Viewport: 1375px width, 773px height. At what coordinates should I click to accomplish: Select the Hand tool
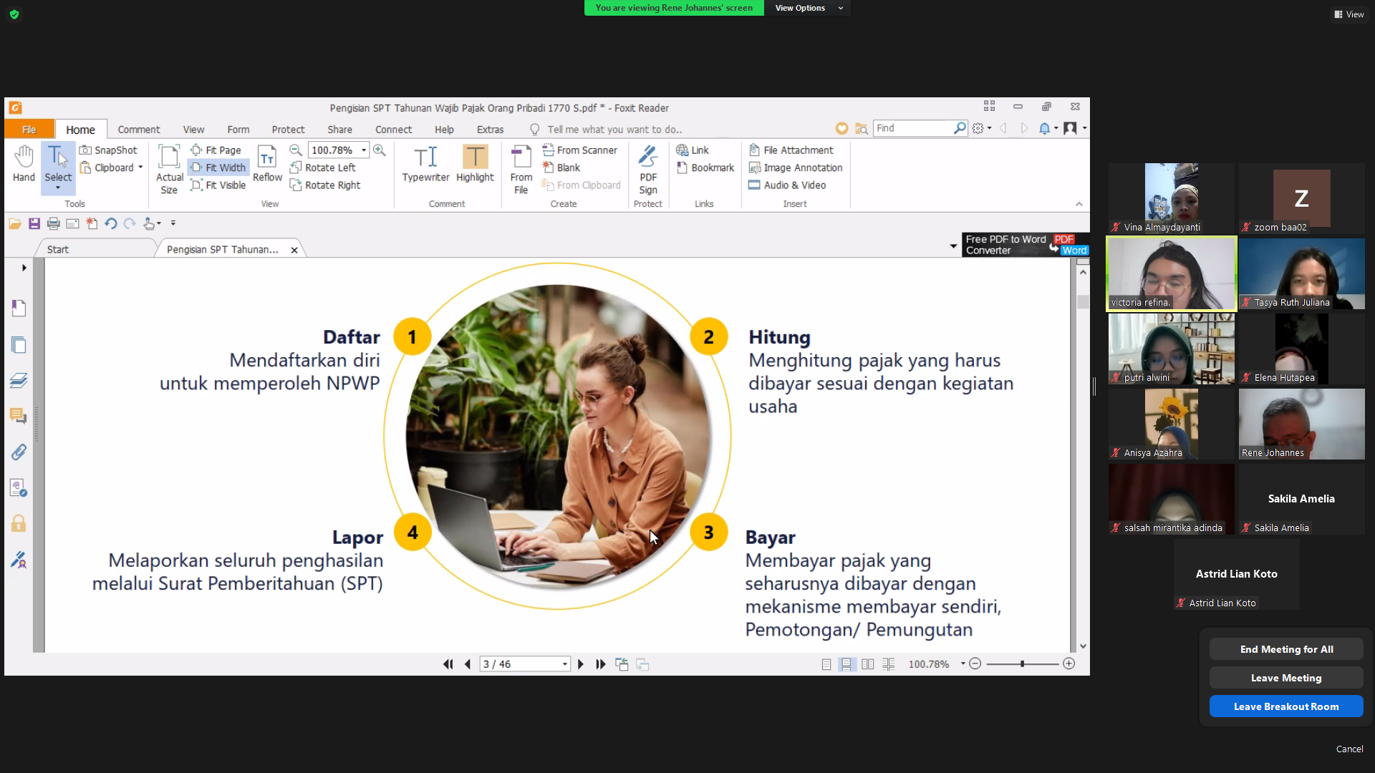(x=24, y=164)
